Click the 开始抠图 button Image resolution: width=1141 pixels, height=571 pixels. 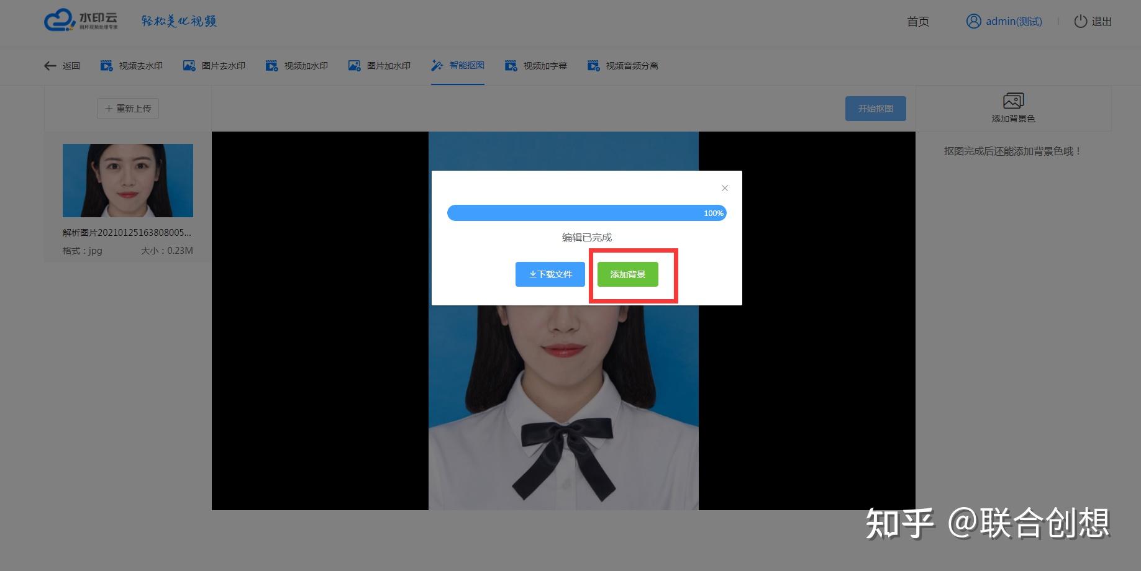click(876, 109)
